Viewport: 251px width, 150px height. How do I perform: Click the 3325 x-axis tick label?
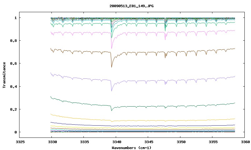20,142
